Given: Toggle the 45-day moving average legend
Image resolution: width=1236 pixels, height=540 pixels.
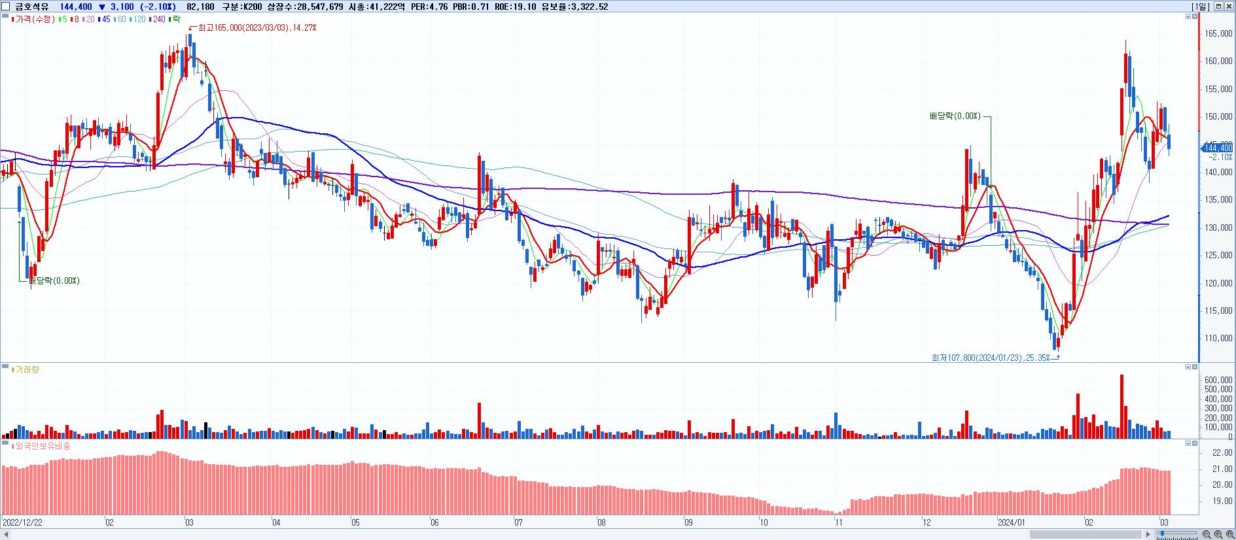Looking at the screenshot, I should coord(105,20).
